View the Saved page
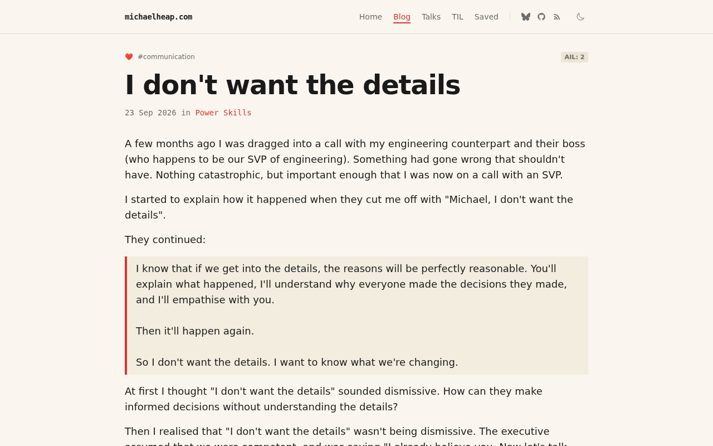This screenshot has height=446, width=713. tap(486, 17)
